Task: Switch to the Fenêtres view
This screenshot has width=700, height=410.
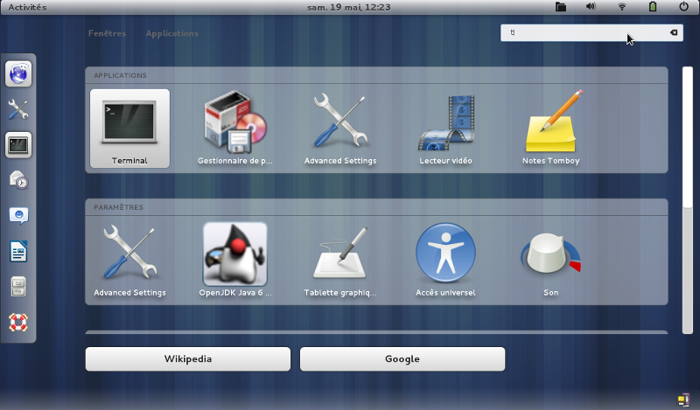Action: [107, 33]
